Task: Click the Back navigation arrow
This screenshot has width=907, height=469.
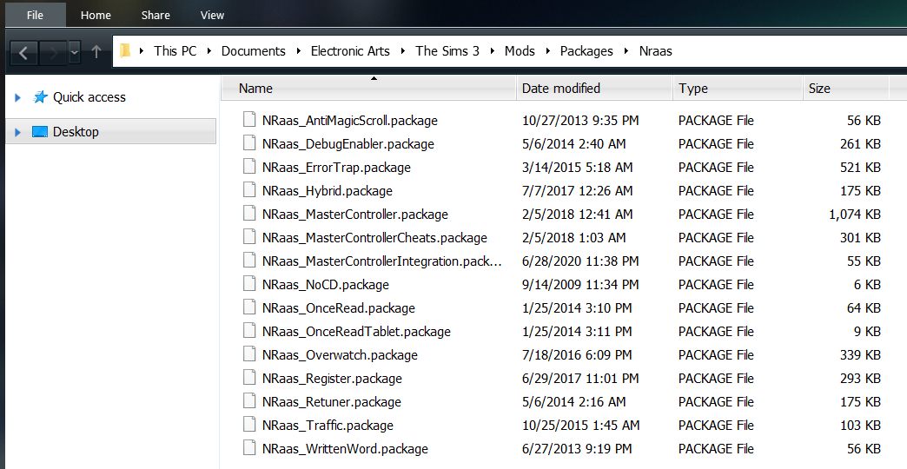Action: [x=23, y=53]
